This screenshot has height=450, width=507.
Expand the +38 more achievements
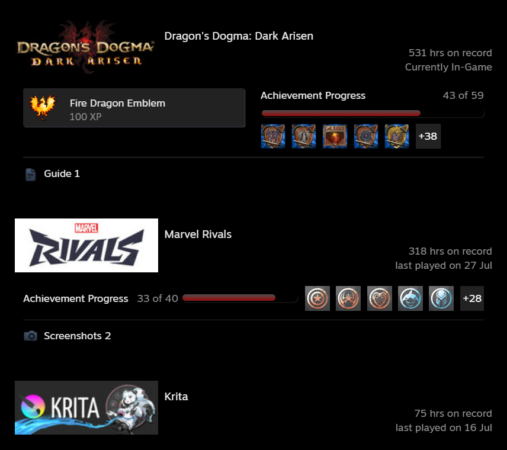[428, 136]
